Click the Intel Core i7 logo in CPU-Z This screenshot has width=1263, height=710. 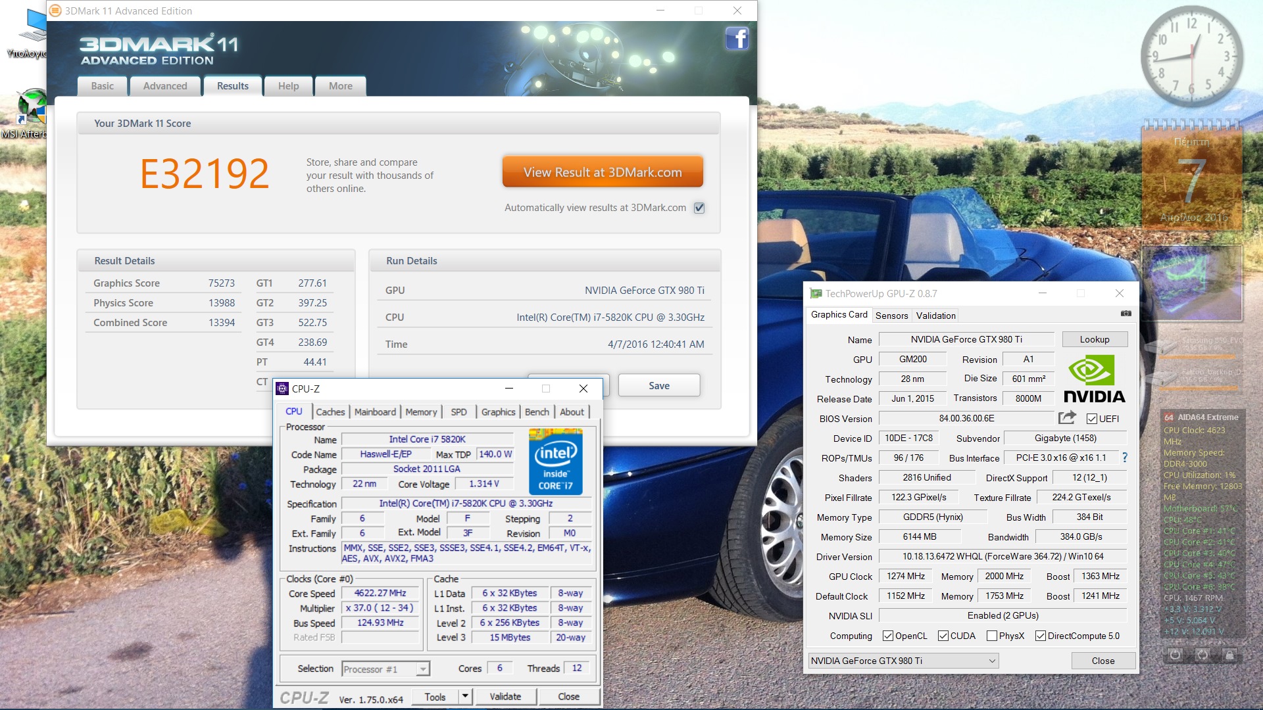pyautogui.click(x=555, y=461)
